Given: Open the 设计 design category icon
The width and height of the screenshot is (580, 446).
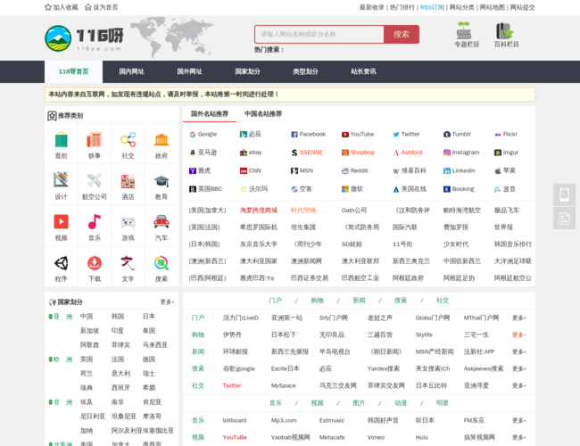Looking at the screenshot, I should pyautogui.click(x=61, y=180).
